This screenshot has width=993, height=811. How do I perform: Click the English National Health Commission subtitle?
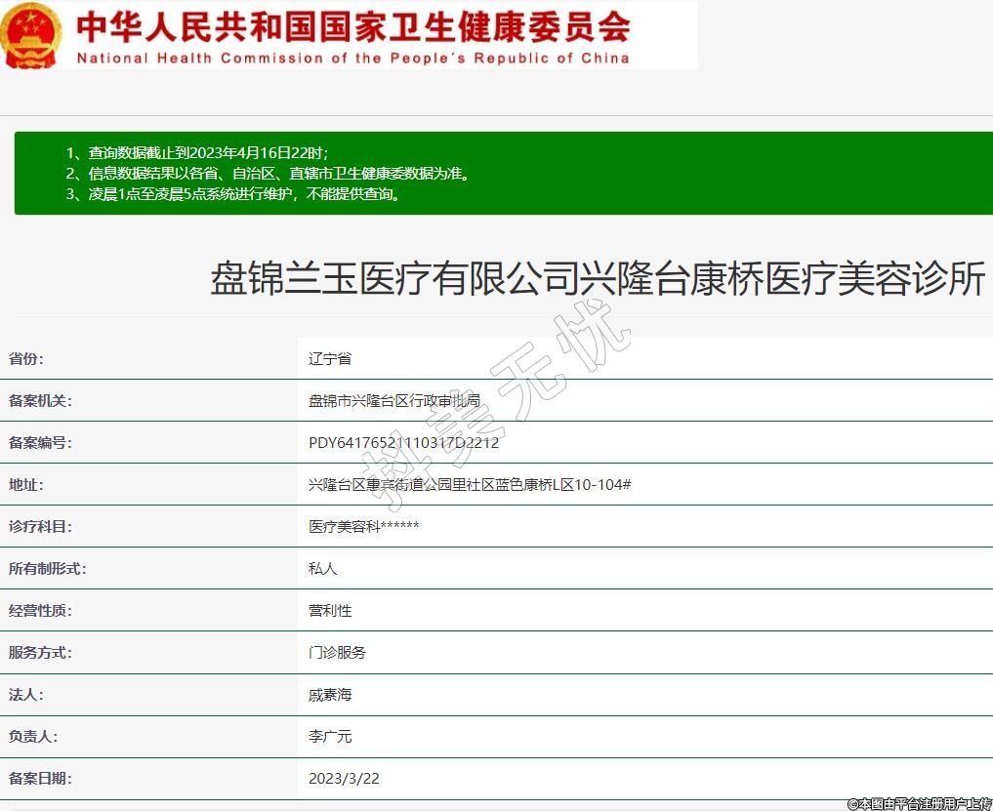coord(352,59)
